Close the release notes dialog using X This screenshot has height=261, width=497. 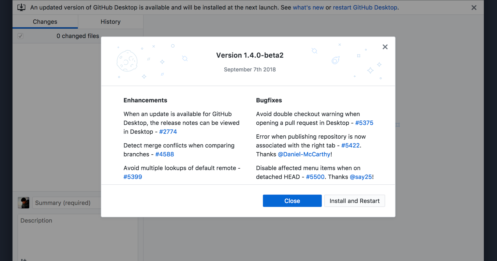pyautogui.click(x=385, y=47)
